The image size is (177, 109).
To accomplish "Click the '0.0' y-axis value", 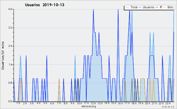I will (10, 101).
